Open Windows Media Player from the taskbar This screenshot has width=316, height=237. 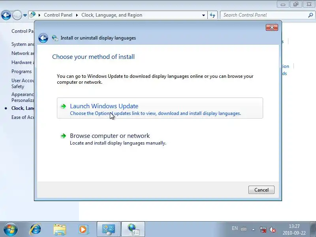click(x=83, y=229)
